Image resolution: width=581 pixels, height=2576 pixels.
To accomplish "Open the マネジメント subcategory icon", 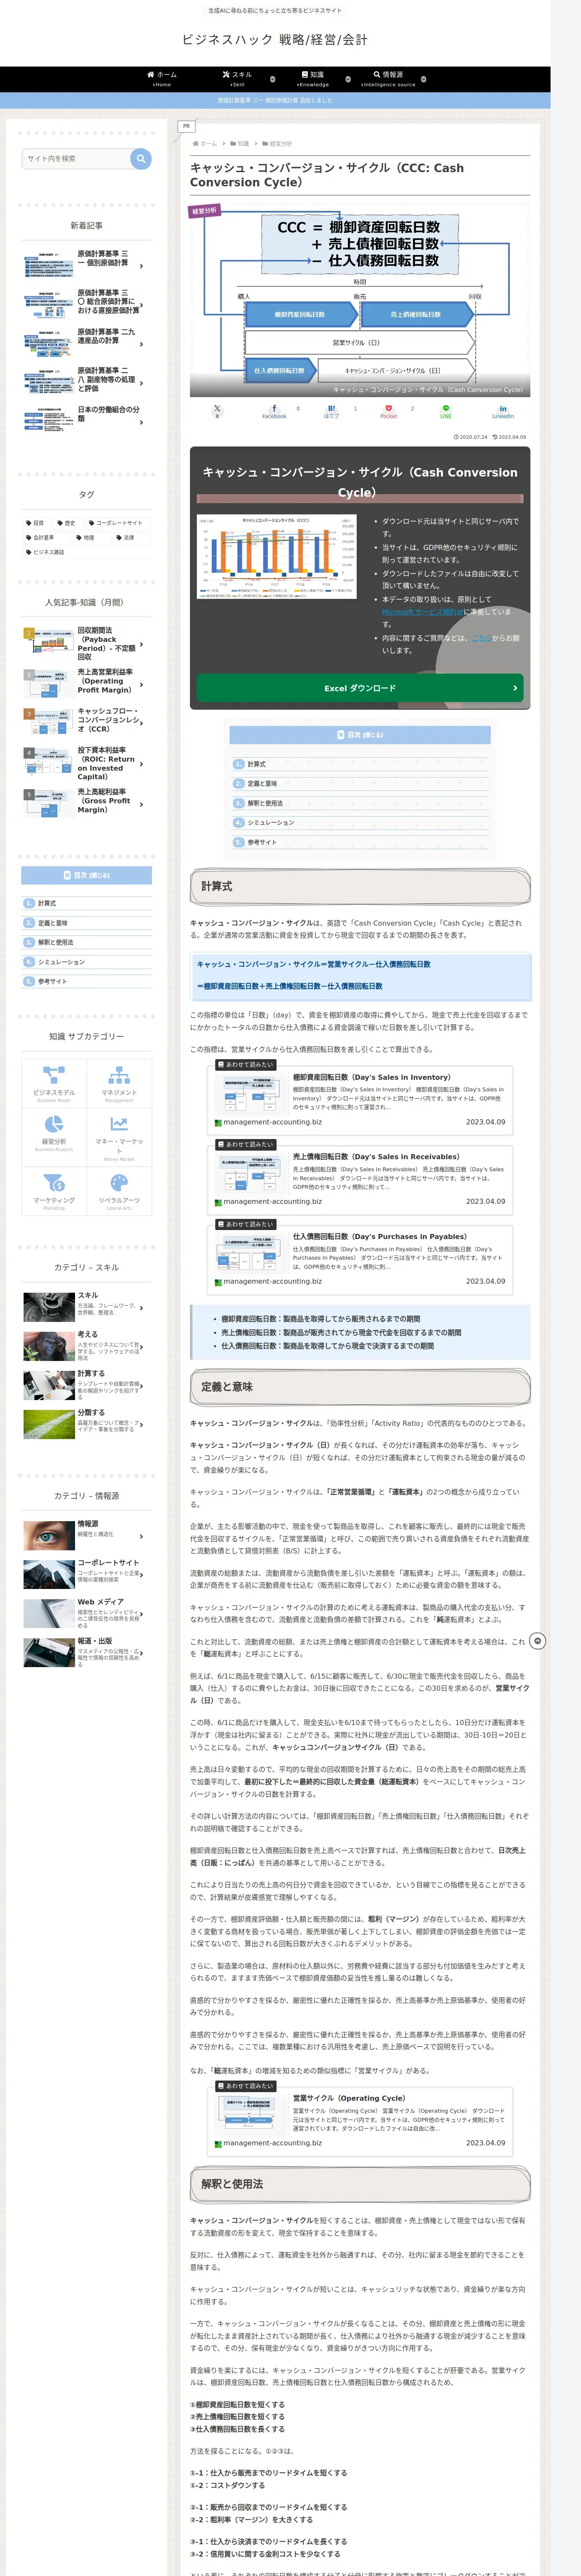I will (119, 1083).
